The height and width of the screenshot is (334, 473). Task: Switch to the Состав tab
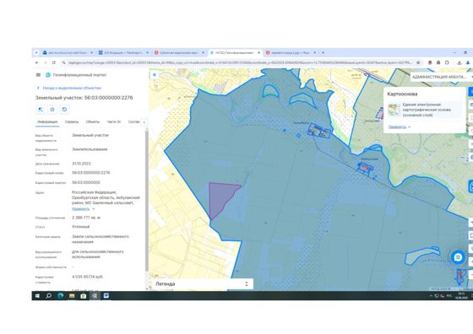point(134,122)
